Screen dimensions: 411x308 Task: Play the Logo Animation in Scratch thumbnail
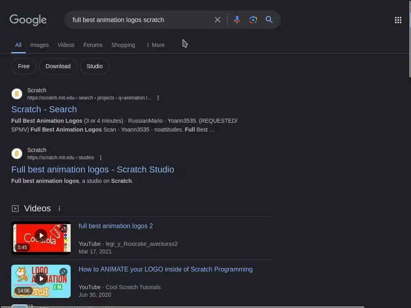pyautogui.click(x=41, y=281)
